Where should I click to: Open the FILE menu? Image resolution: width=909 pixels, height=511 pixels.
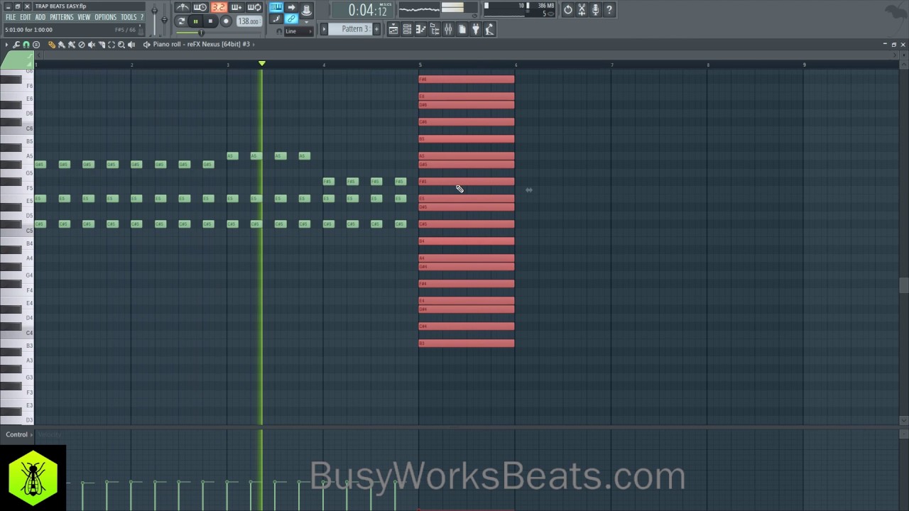pos(11,17)
